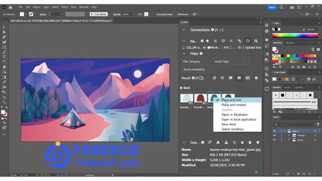
Task: Hide Layer 1 using its eye icon
Action: (x=274, y=131)
